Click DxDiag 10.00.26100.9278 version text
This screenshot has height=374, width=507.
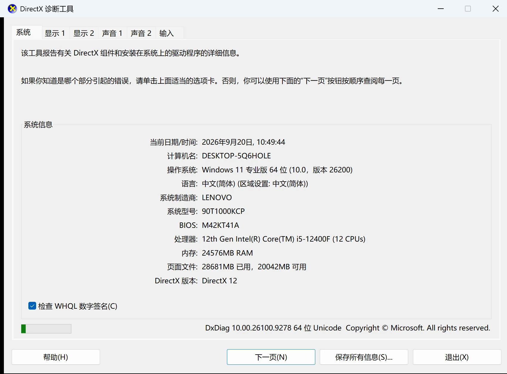[273, 328]
